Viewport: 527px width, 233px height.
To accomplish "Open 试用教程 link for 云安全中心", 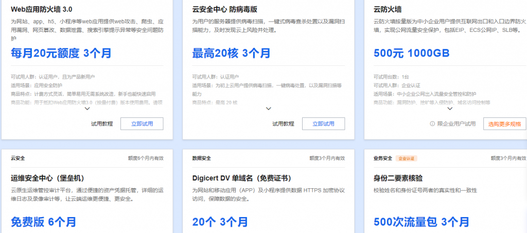I will tap(283, 124).
